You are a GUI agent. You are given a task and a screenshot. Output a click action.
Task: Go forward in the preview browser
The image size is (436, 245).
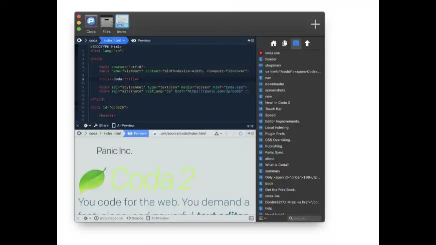[234, 133]
